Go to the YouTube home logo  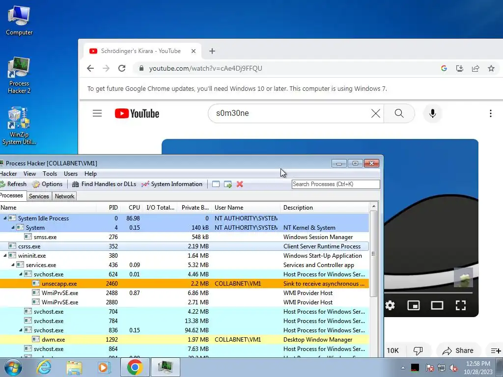(137, 113)
